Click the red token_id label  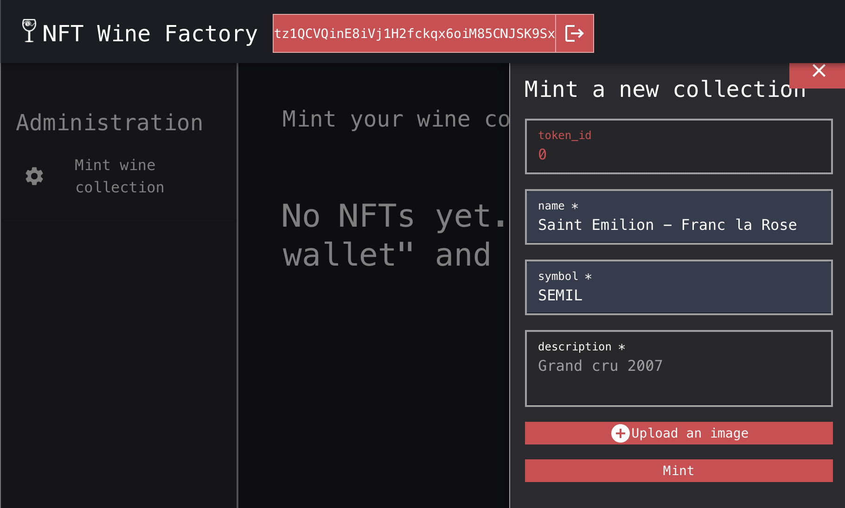(564, 135)
